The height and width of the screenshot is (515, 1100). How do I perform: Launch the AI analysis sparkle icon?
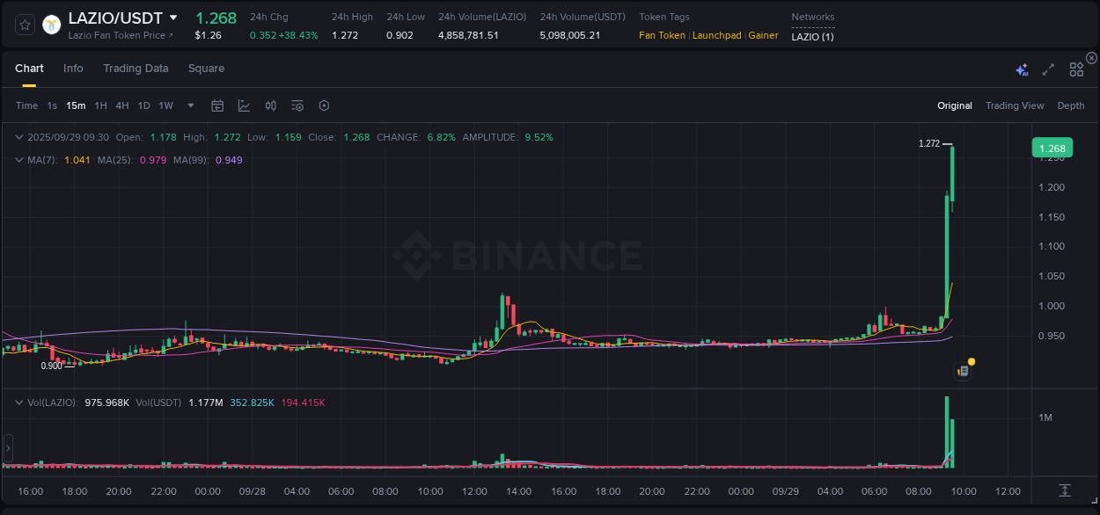[1021, 68]
